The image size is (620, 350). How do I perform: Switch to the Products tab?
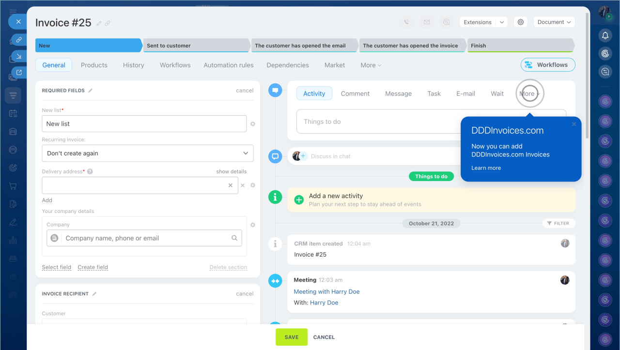click(x=94, y=65)
